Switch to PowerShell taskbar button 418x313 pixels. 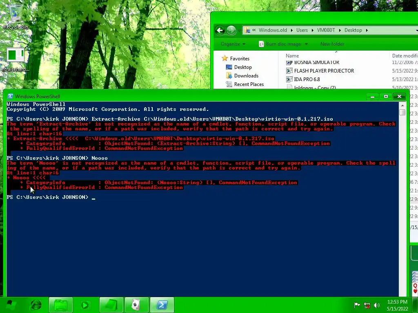click(162, 305)
